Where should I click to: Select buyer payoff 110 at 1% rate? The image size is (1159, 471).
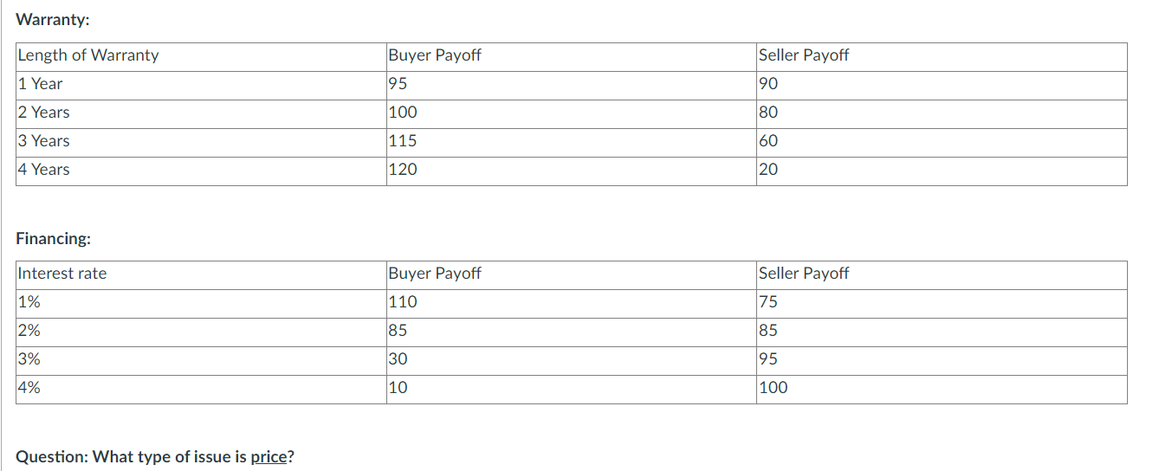coord(403,302)
